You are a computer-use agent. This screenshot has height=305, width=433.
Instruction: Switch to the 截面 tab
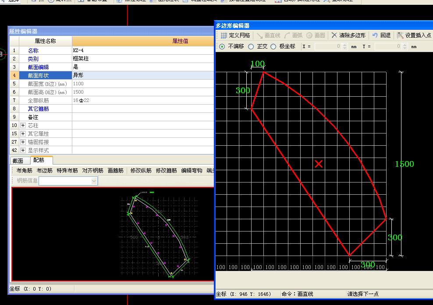coord(18,161)
